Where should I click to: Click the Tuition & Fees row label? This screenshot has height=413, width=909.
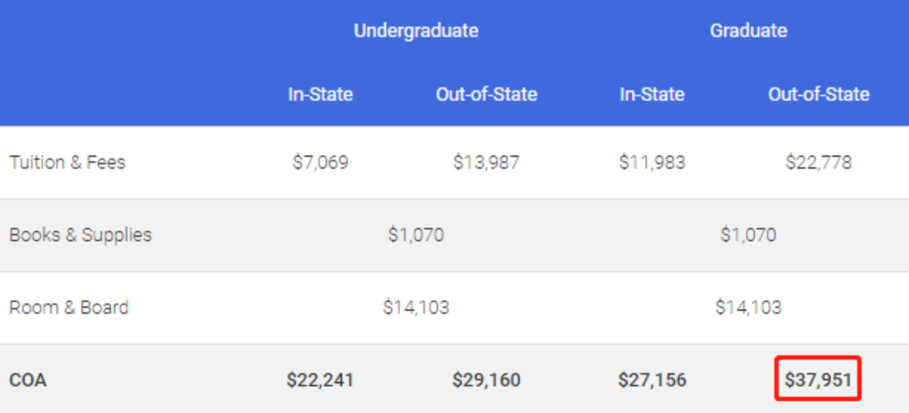[67, 162]
